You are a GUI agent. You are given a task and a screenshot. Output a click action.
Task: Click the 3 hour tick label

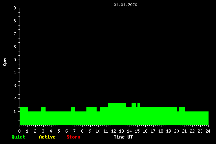(x=43, y=131)
